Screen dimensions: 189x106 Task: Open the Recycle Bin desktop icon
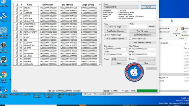coord(4,3)
